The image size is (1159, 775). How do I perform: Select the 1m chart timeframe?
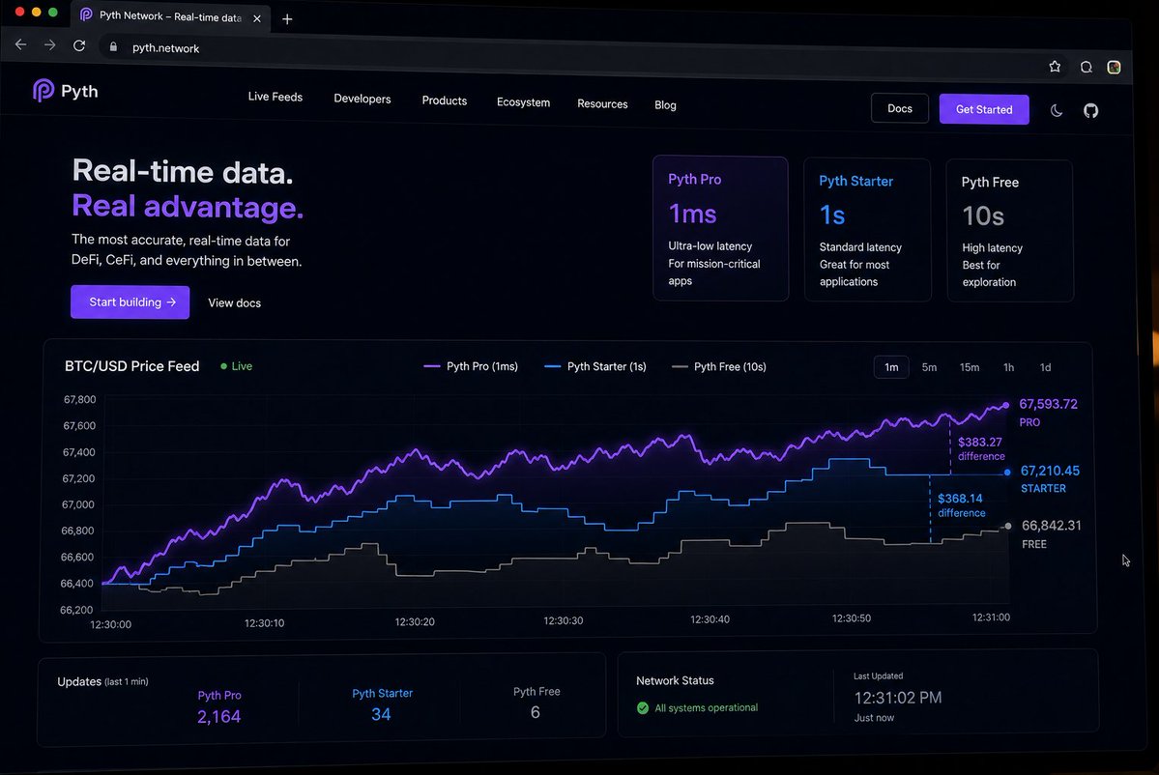[891, 367]
